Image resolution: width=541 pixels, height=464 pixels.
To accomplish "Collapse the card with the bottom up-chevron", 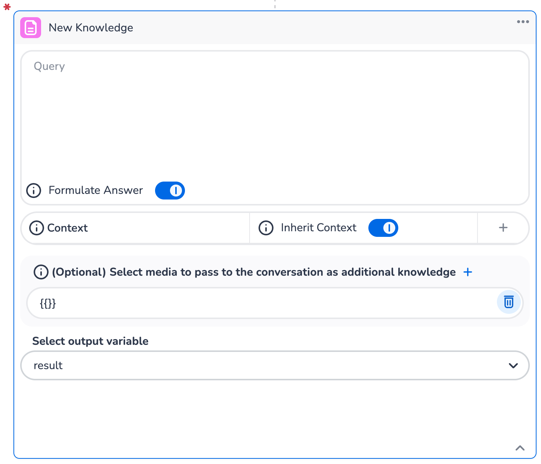I will tap(520, 448).
